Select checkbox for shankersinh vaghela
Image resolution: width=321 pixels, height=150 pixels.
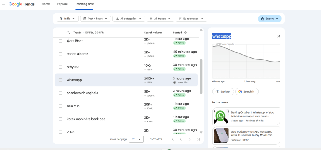pyautogui.click(x=60, y=93)
